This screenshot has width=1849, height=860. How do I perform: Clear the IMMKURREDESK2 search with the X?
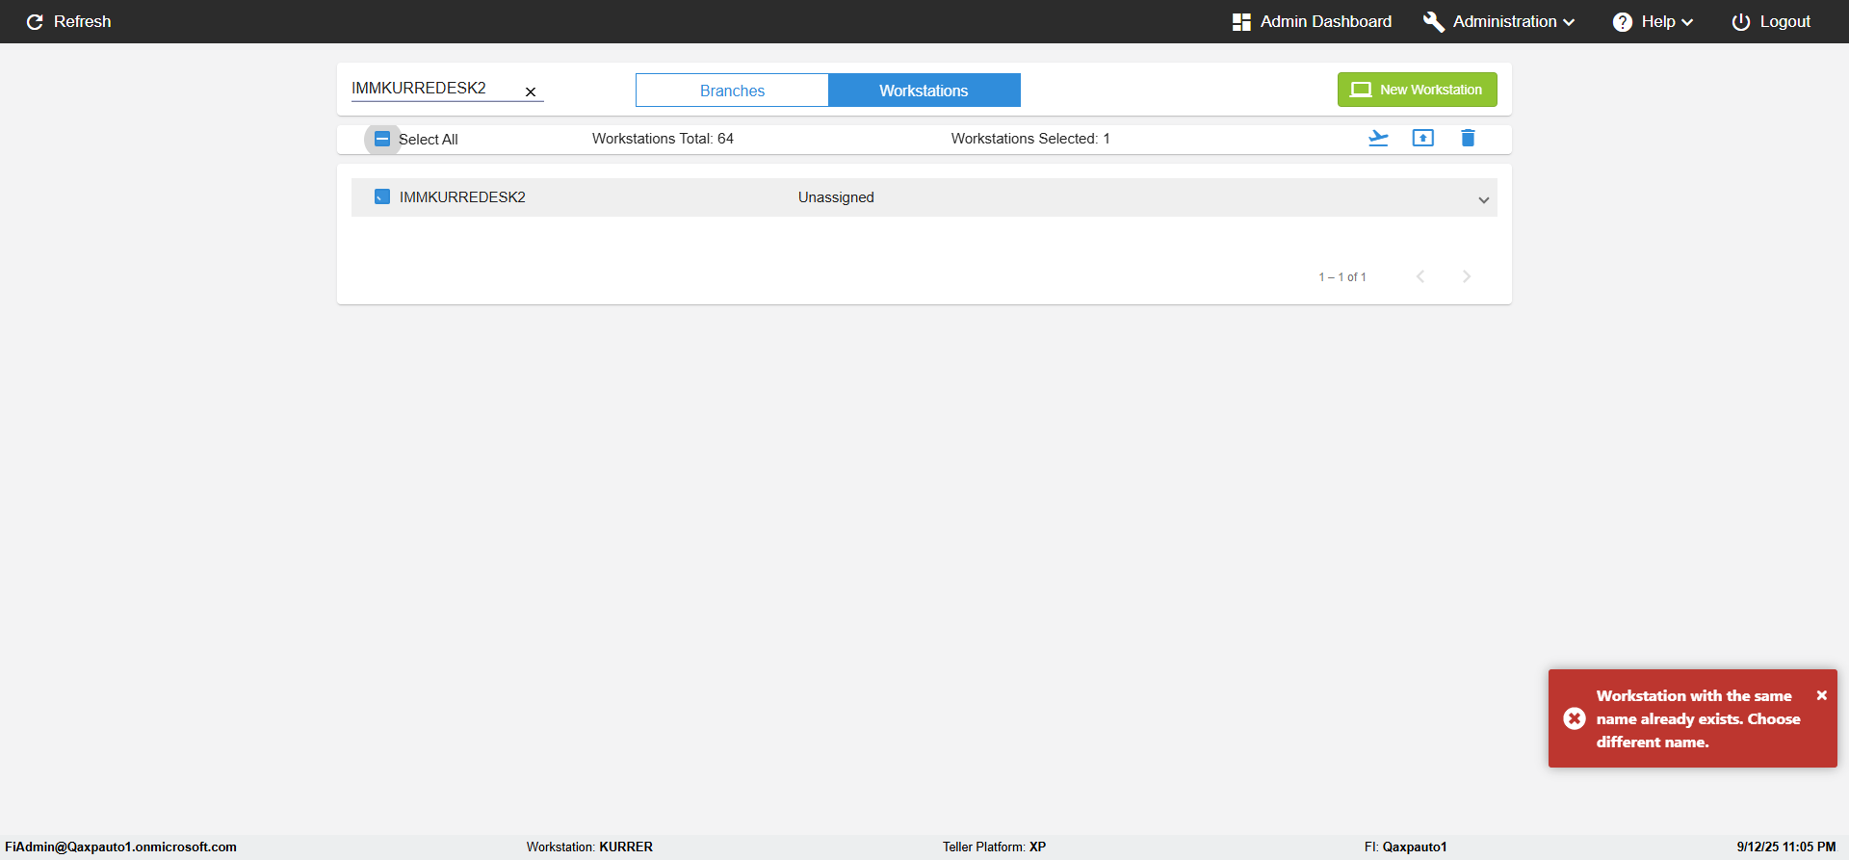point(531,91)
